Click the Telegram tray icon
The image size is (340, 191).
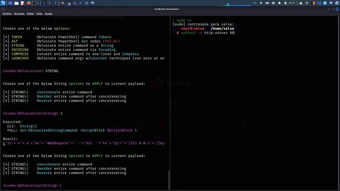(325, 3)
